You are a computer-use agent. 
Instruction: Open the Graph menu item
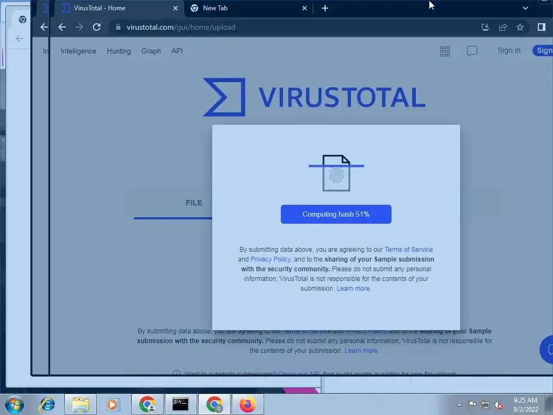click(x=151, y=51)
